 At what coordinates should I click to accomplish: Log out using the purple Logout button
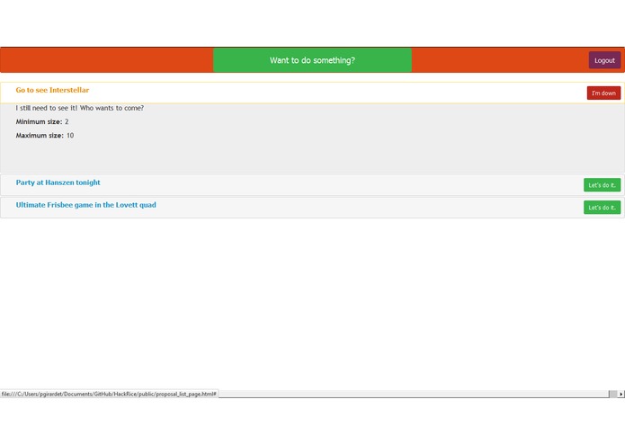tap(604, 60)
